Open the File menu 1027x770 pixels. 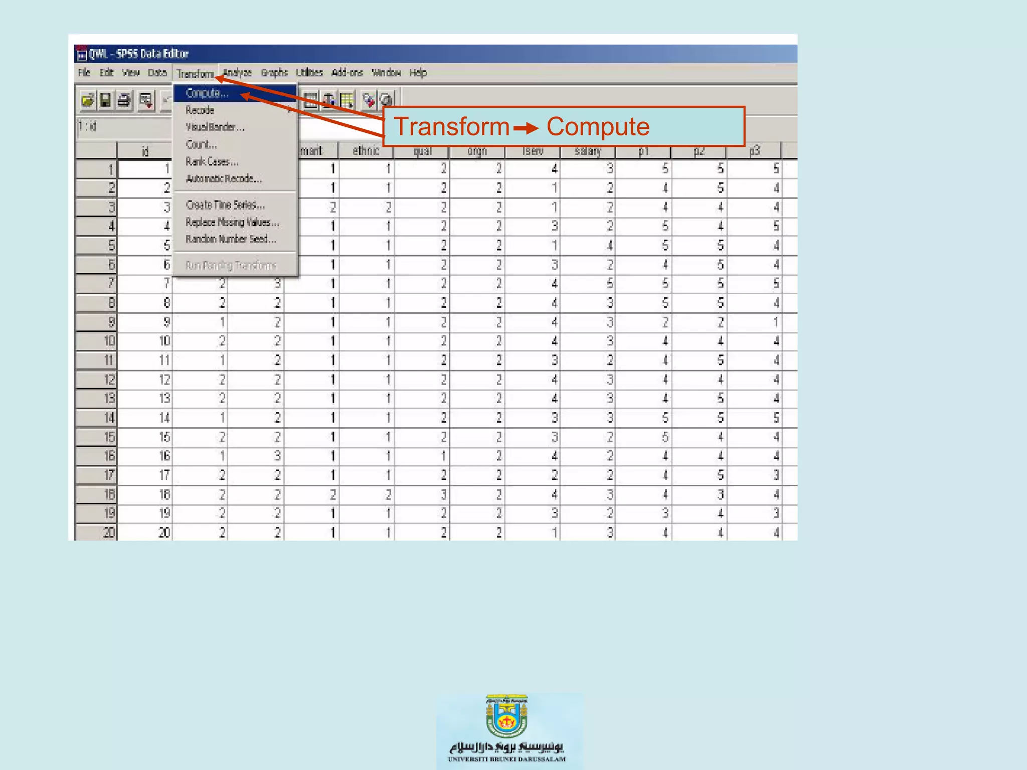pos(84,73)
